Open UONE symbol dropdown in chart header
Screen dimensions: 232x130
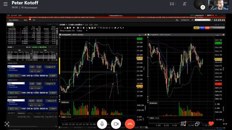63,25
